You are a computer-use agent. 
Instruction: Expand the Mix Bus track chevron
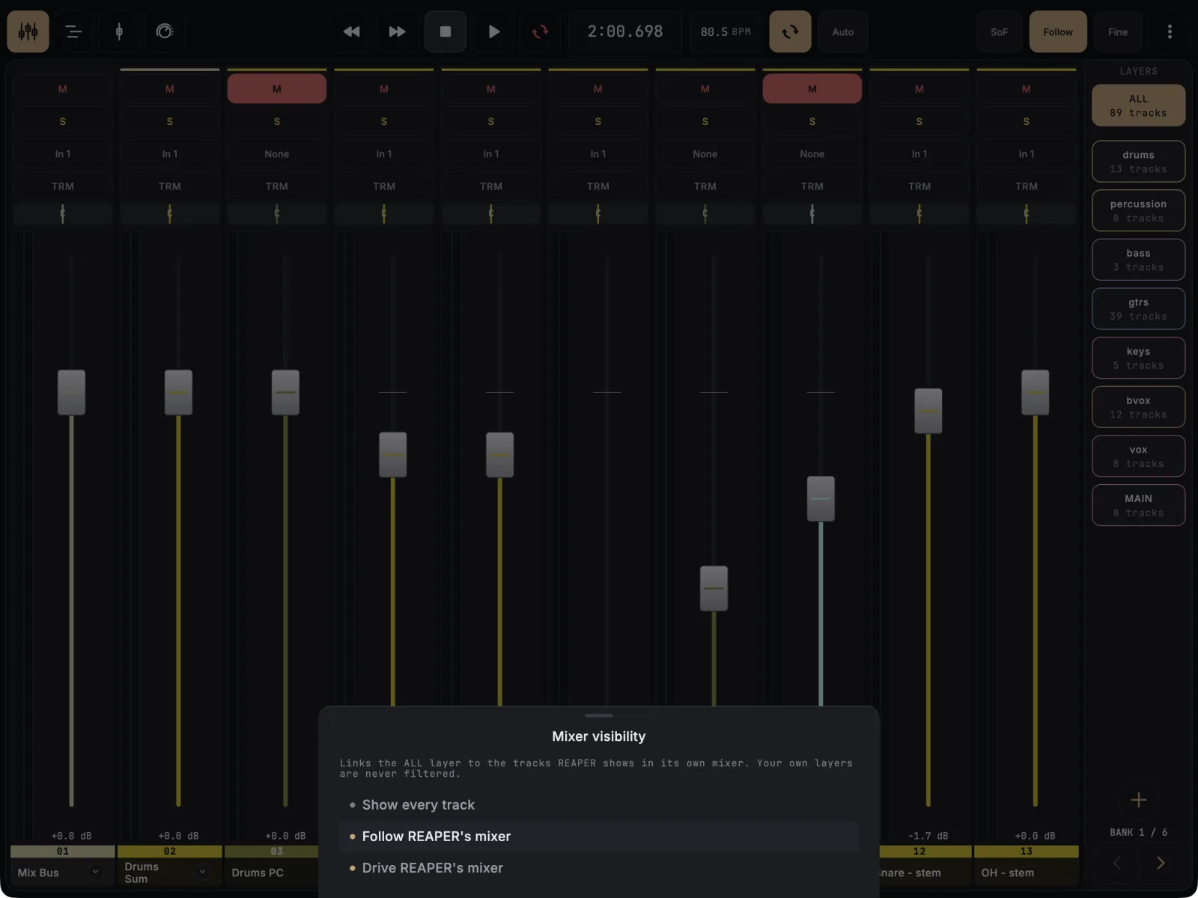[x=95, y=871]
